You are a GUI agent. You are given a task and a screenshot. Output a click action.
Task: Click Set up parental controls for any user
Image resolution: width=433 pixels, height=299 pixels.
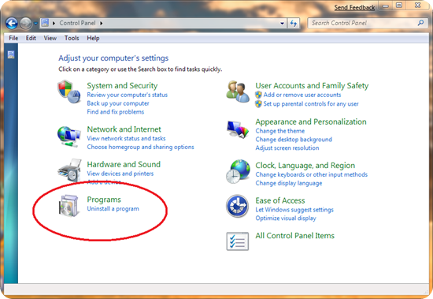click(x=311, y=104)
